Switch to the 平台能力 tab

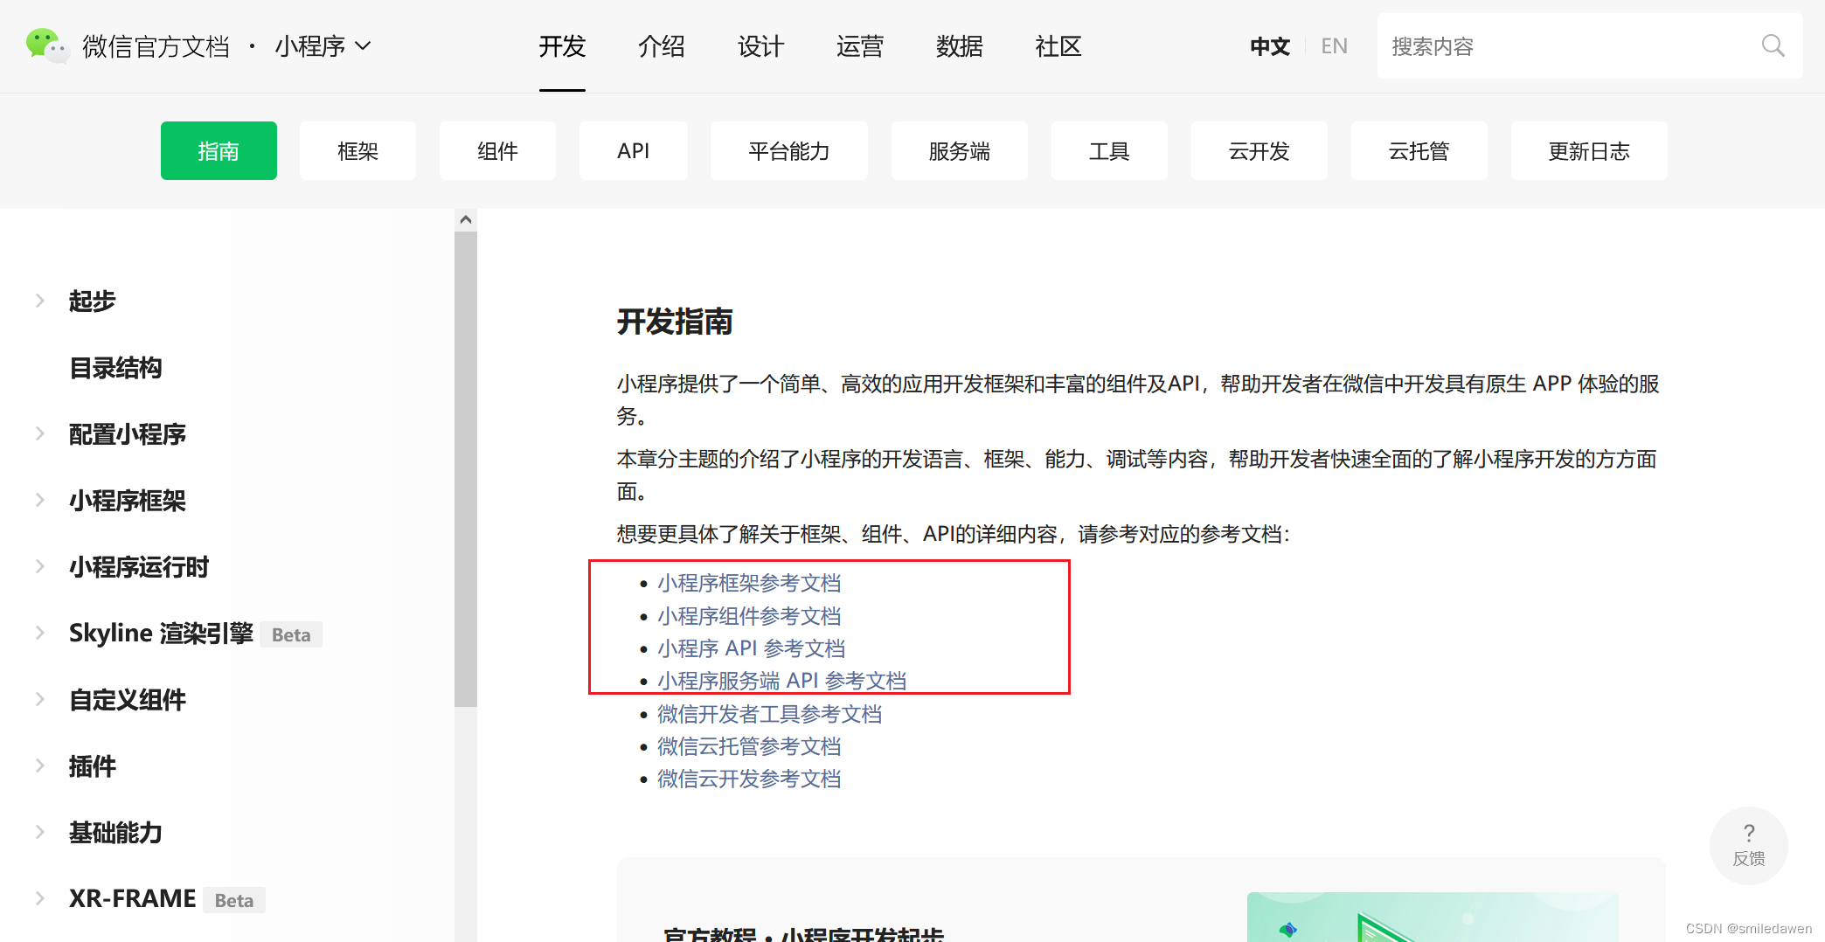click(x=789, y=151)
